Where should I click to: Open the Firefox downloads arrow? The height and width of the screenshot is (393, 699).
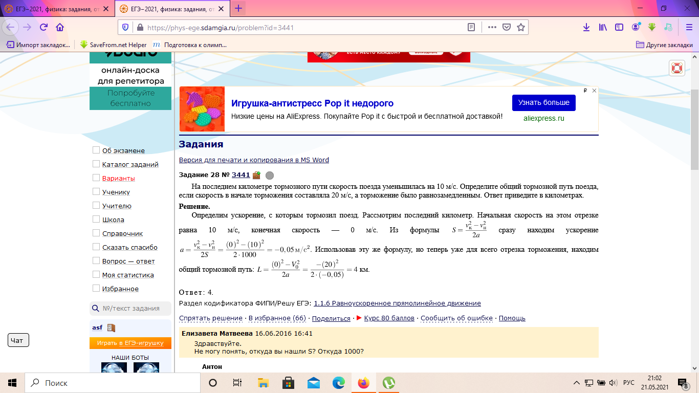pyautogui.click(x=587, y=27)
